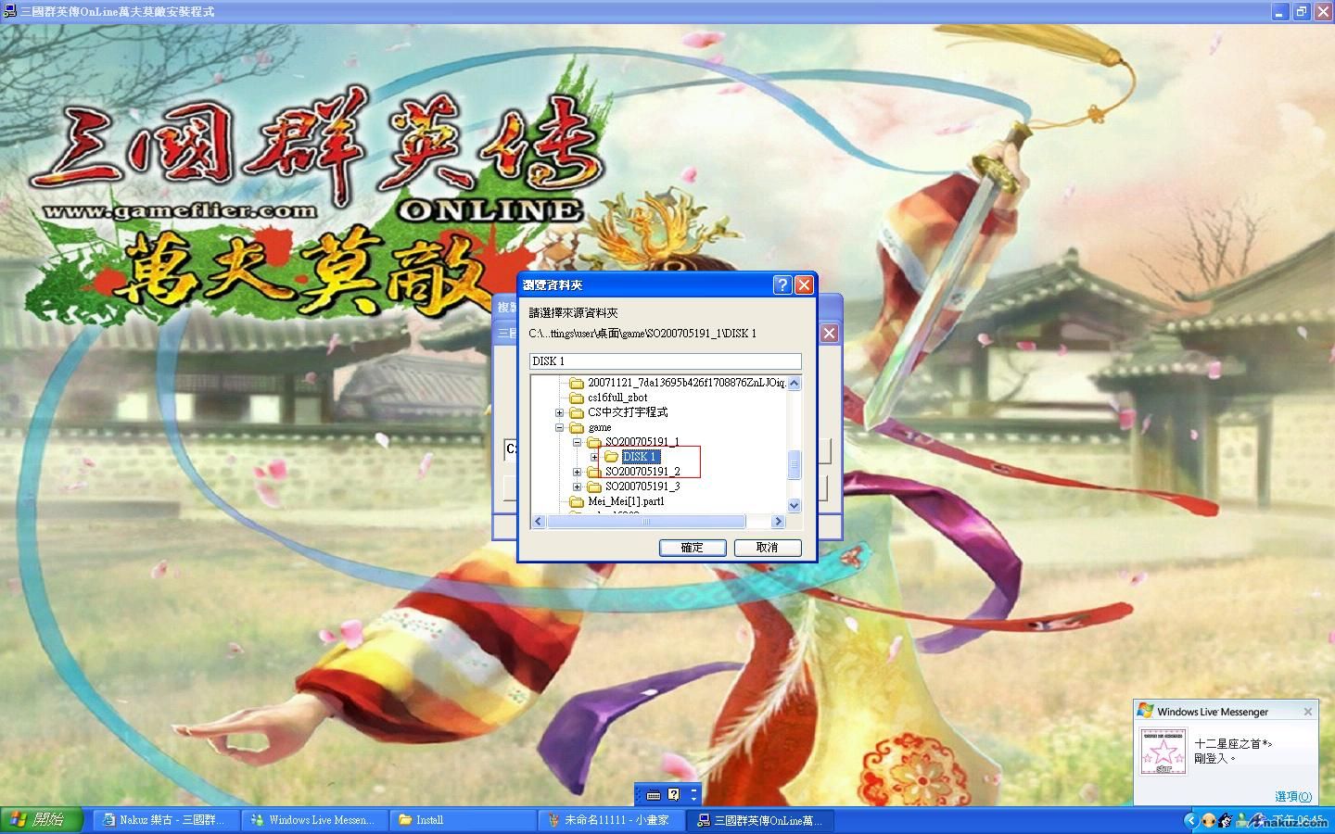Expand the CS中文打字程式 folder node

point(559,412)
